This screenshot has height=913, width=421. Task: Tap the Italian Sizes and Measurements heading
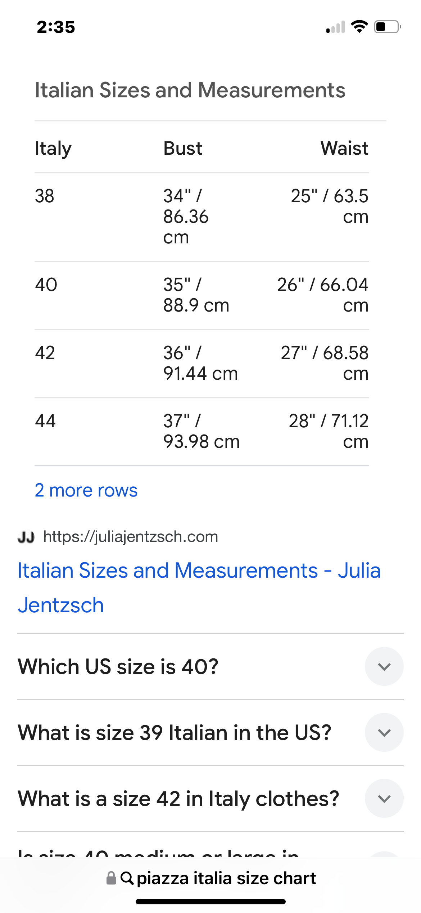pyautogui.click(x=190, y=90)
